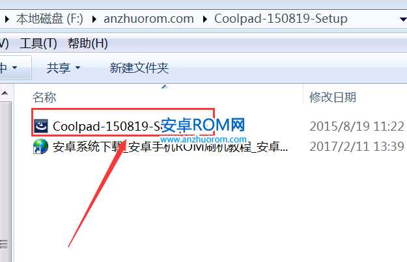This screenshot has width=407, height=262.
Task: Click the left pane scrollbar thumb
Action: click(5, 181)
